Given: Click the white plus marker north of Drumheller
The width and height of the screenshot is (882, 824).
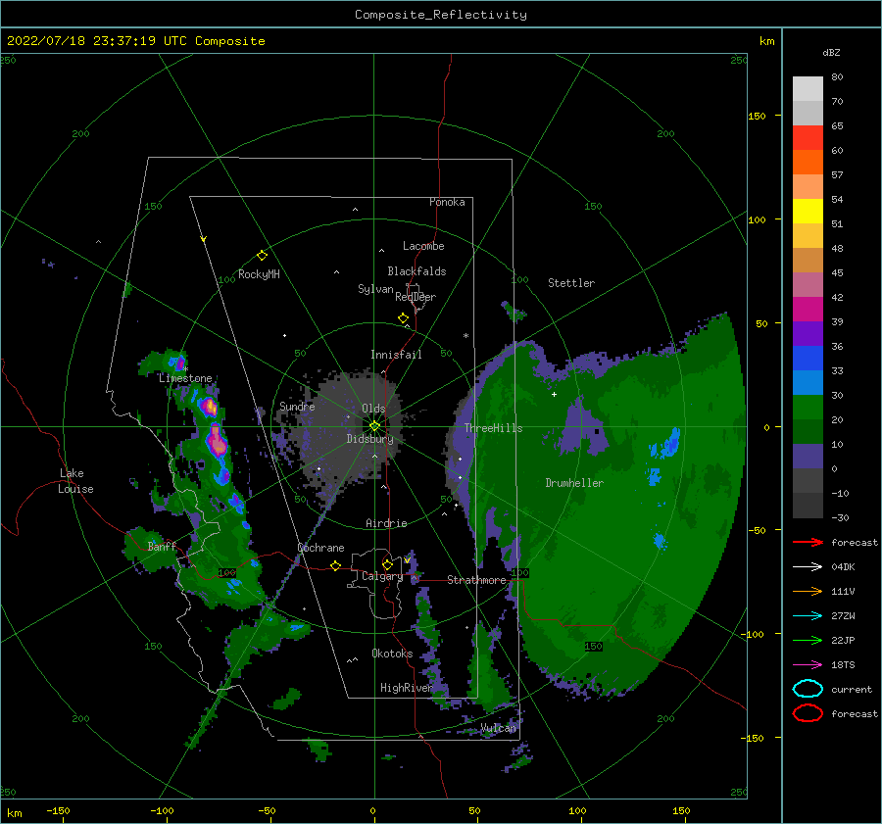Looking at the screenshot, I should click(554, 394).
